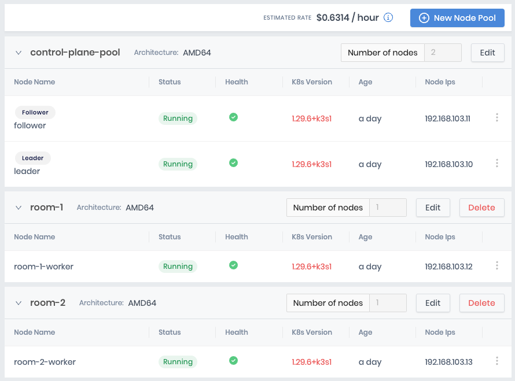
Task: Click room-1 number of nodes field
Action: [x=388, y=208]
